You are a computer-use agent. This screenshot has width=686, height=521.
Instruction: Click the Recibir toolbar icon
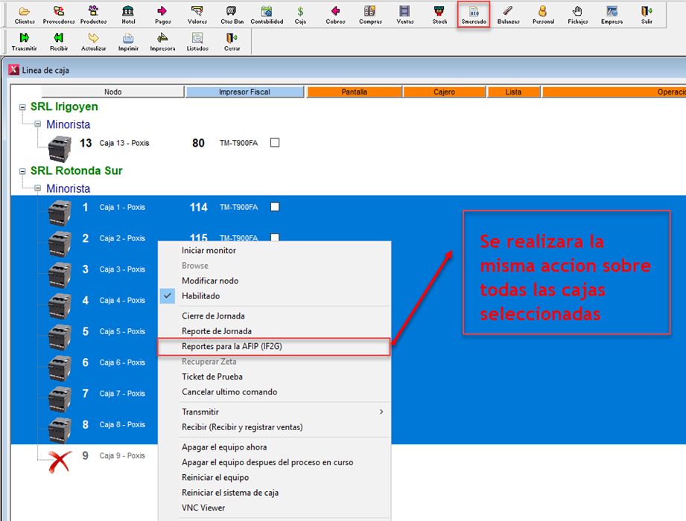(x=58, y=41)
